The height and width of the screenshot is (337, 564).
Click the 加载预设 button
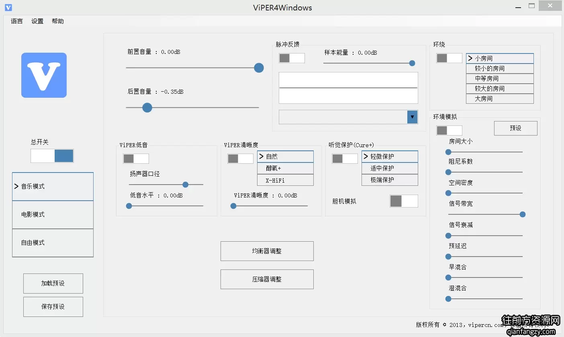[53, 284]
